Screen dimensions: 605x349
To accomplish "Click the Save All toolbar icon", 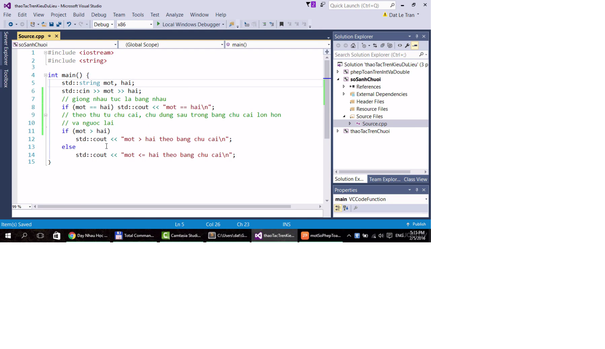I will tap(59, 24).
